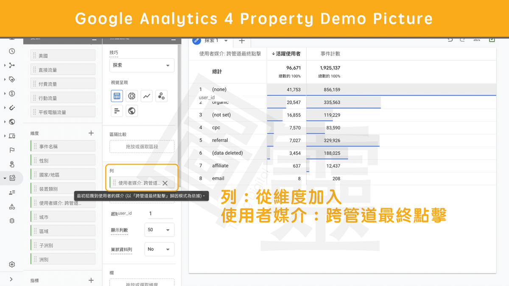Sort by 事件計數 column header
Screen dimensions: 509x286
330,54
